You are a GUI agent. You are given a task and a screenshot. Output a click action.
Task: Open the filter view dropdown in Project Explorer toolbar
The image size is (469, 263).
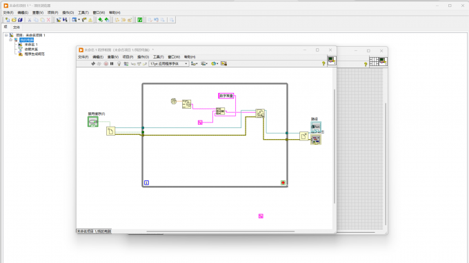[76, 20]
